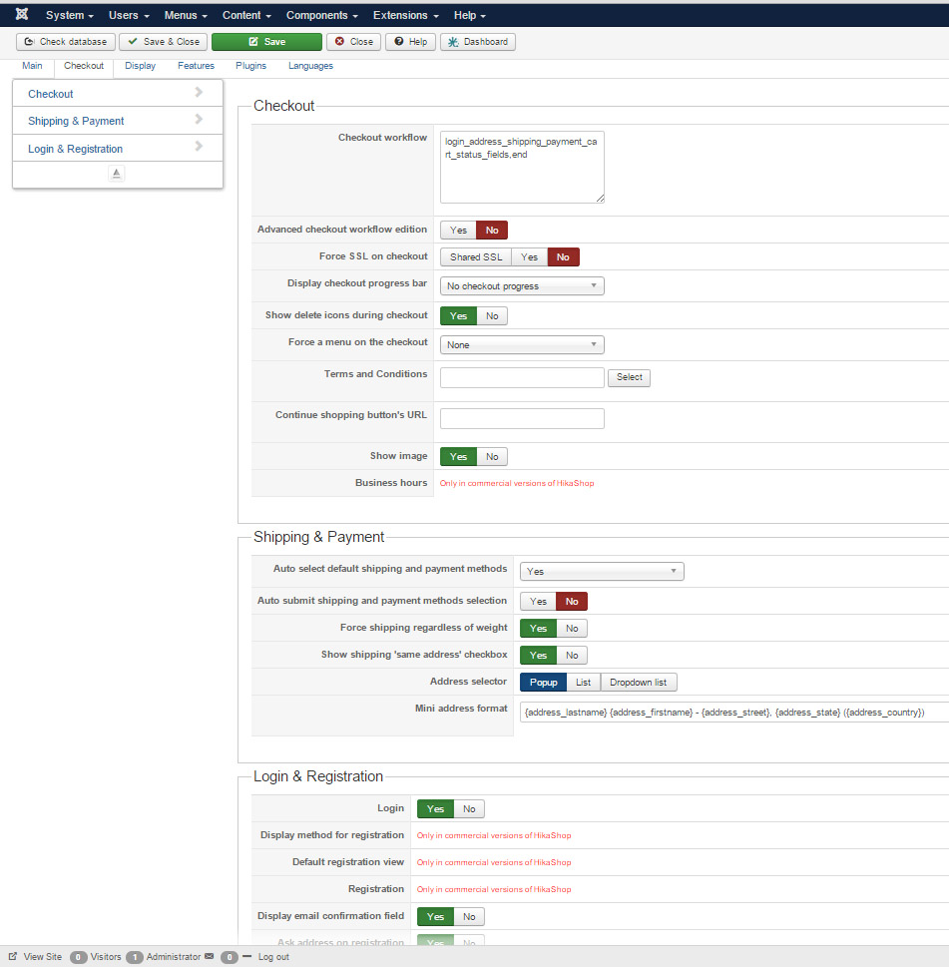The height and width of the screenshot is (967, 949).
Task: Click the Administrator count badge
Action: (x=135, y=957)
